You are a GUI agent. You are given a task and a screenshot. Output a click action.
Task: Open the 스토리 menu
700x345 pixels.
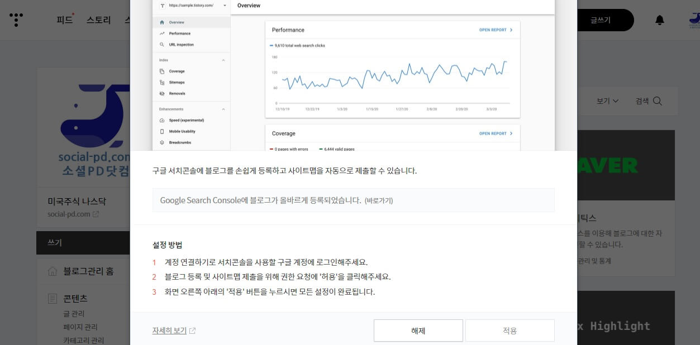(99, 20)
